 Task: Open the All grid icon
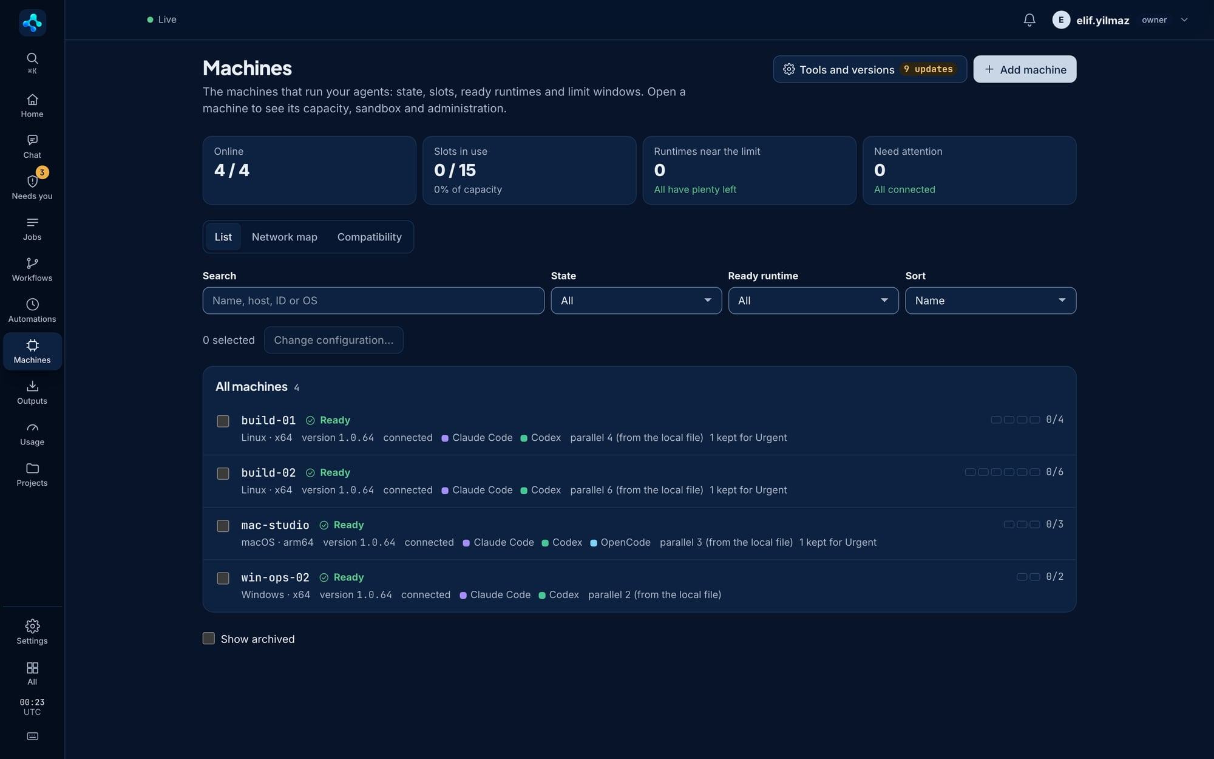32,668
